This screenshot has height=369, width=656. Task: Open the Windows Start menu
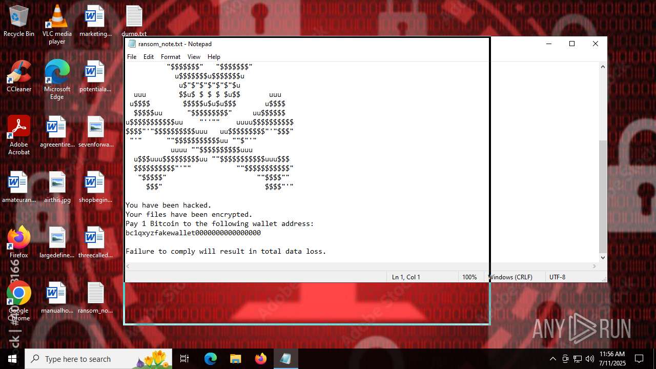click(12, 359)
